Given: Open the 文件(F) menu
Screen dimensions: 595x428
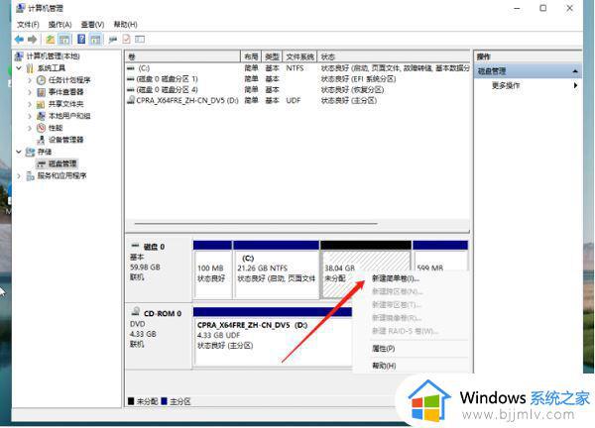Looking at the screenshot, I should point(28,24).
